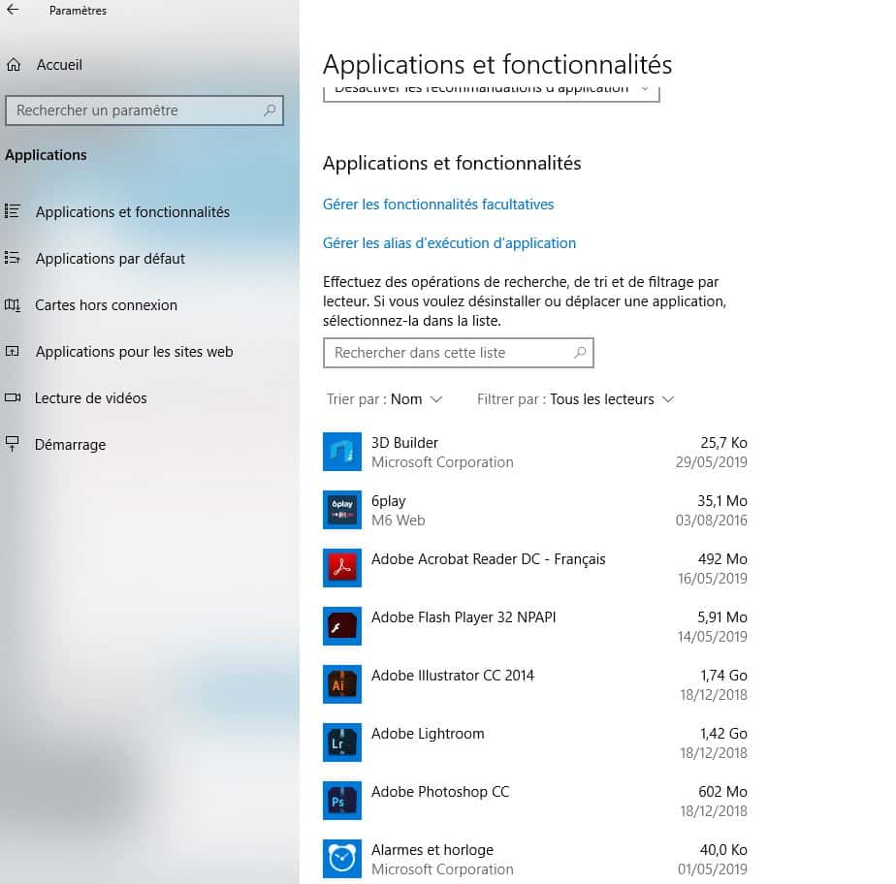This screenshot has height=884, width=896.
Task: Open the partially hidden recommandations d'application dropdown
Action: tap(492, 94)
